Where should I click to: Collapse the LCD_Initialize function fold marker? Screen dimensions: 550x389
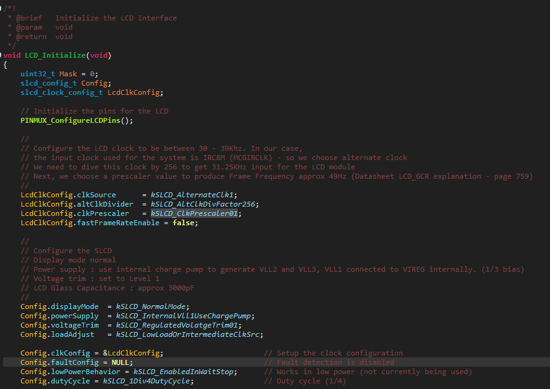pyautogui.click(x=1, y=55)
